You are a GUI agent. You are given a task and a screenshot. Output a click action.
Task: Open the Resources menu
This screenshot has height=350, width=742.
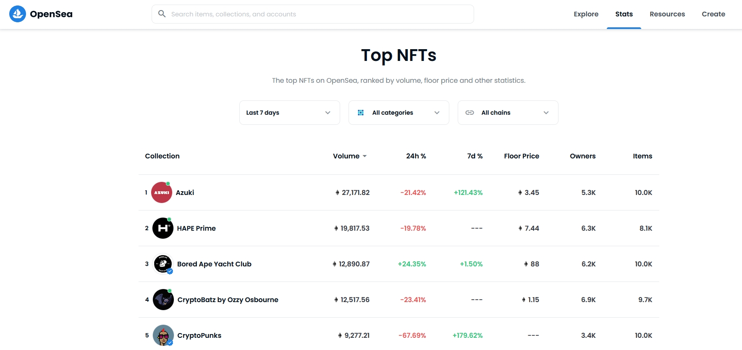[667, 14]
